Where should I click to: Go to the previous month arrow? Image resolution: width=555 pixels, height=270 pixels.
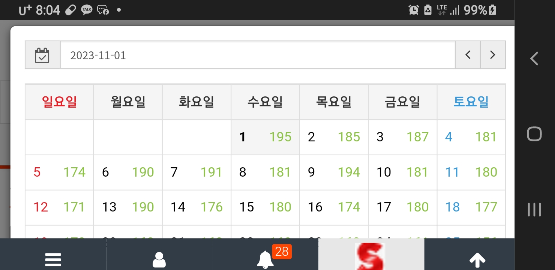click(468, 55)
